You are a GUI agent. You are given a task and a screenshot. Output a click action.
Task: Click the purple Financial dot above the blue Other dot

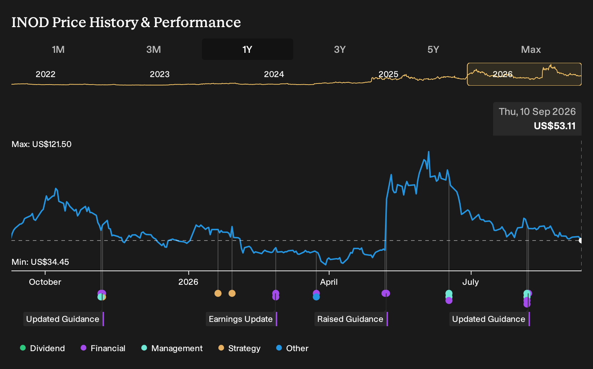(x=316, y=293)
